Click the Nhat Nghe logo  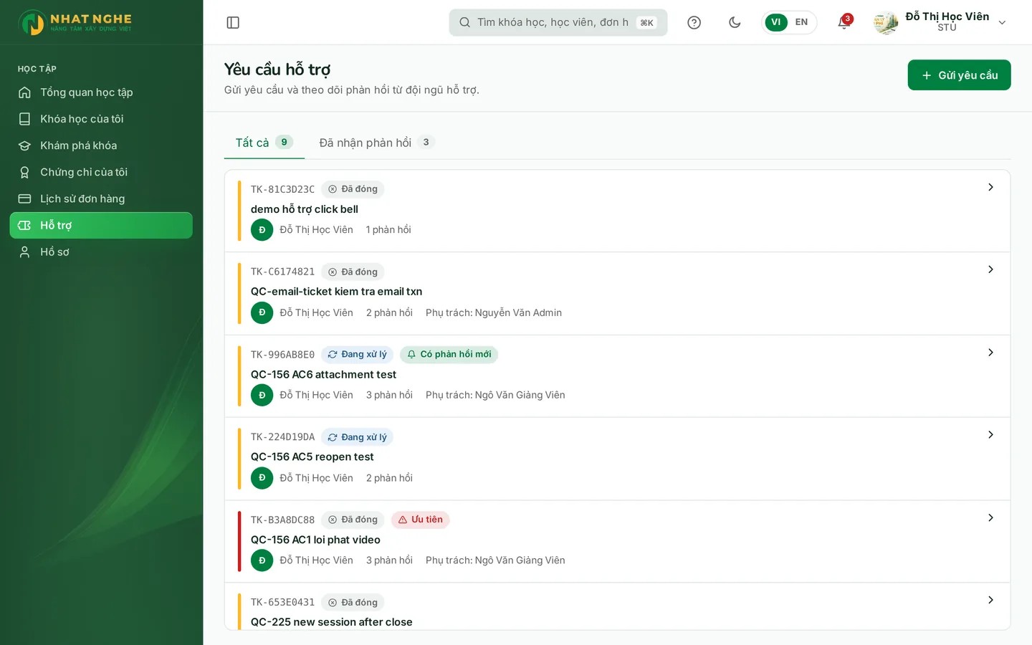pyautogui.click(x=75, y=22)
